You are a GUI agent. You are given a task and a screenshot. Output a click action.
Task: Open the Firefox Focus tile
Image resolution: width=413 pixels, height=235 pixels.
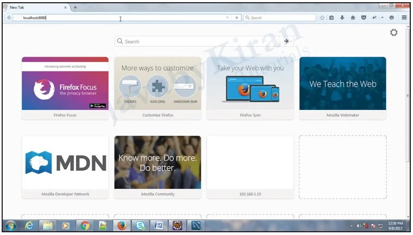[65, 88]
